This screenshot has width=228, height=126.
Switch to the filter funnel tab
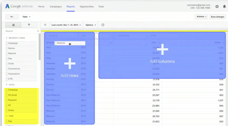pos(29,25)
